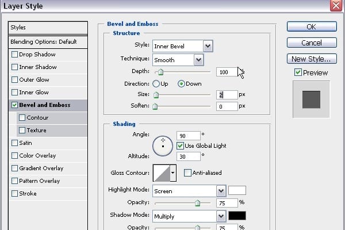This screenshot has width=345, height=230.
Task: Enable the Contour checkbox
Action: 22,117
